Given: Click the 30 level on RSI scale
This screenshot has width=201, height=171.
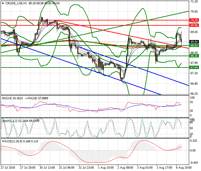Looking at the screenshot, I should coord(191,111).
